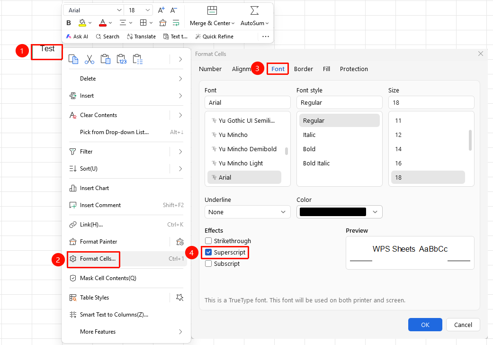
Task: Click the Paste Special icon with list lines
Action: tap(138, 59)
